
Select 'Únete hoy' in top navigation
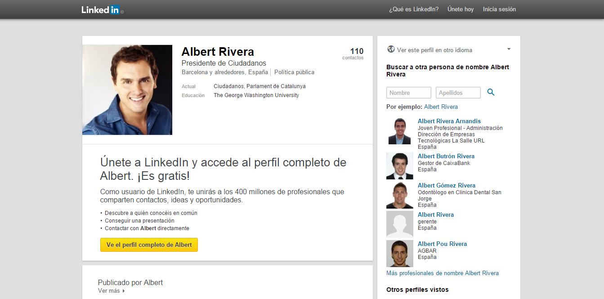tap(460, 9)
